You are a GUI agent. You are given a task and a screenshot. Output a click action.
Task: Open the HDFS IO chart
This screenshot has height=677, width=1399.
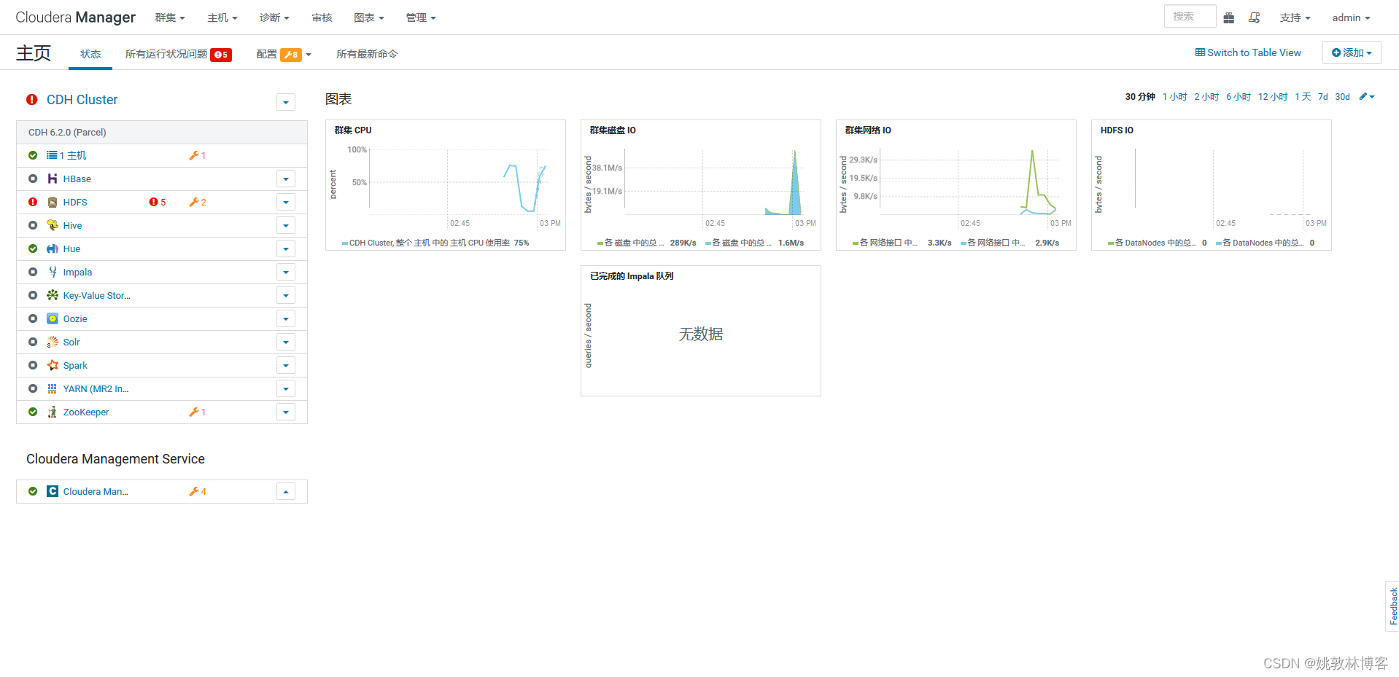[1212, 185]
